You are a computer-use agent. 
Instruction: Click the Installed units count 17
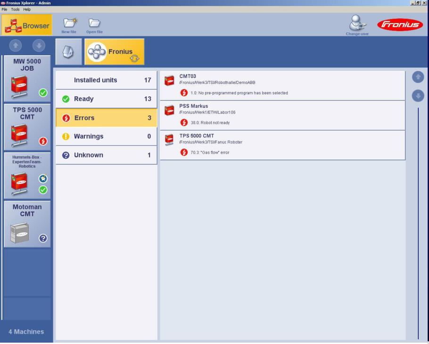(148, 80)
